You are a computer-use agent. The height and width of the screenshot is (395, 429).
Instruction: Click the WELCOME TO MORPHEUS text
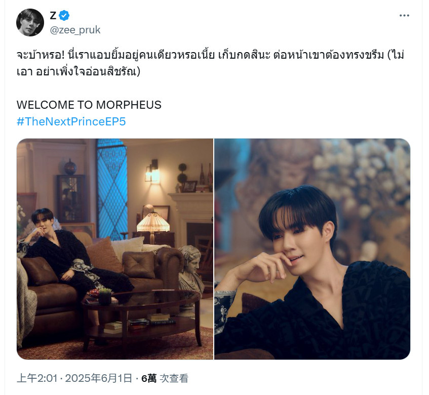(x=89, y=105)
